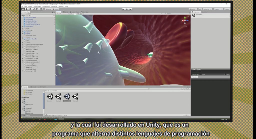Open the AssetBundle name dropdown

pyautogui.click(x=213, y=74)
